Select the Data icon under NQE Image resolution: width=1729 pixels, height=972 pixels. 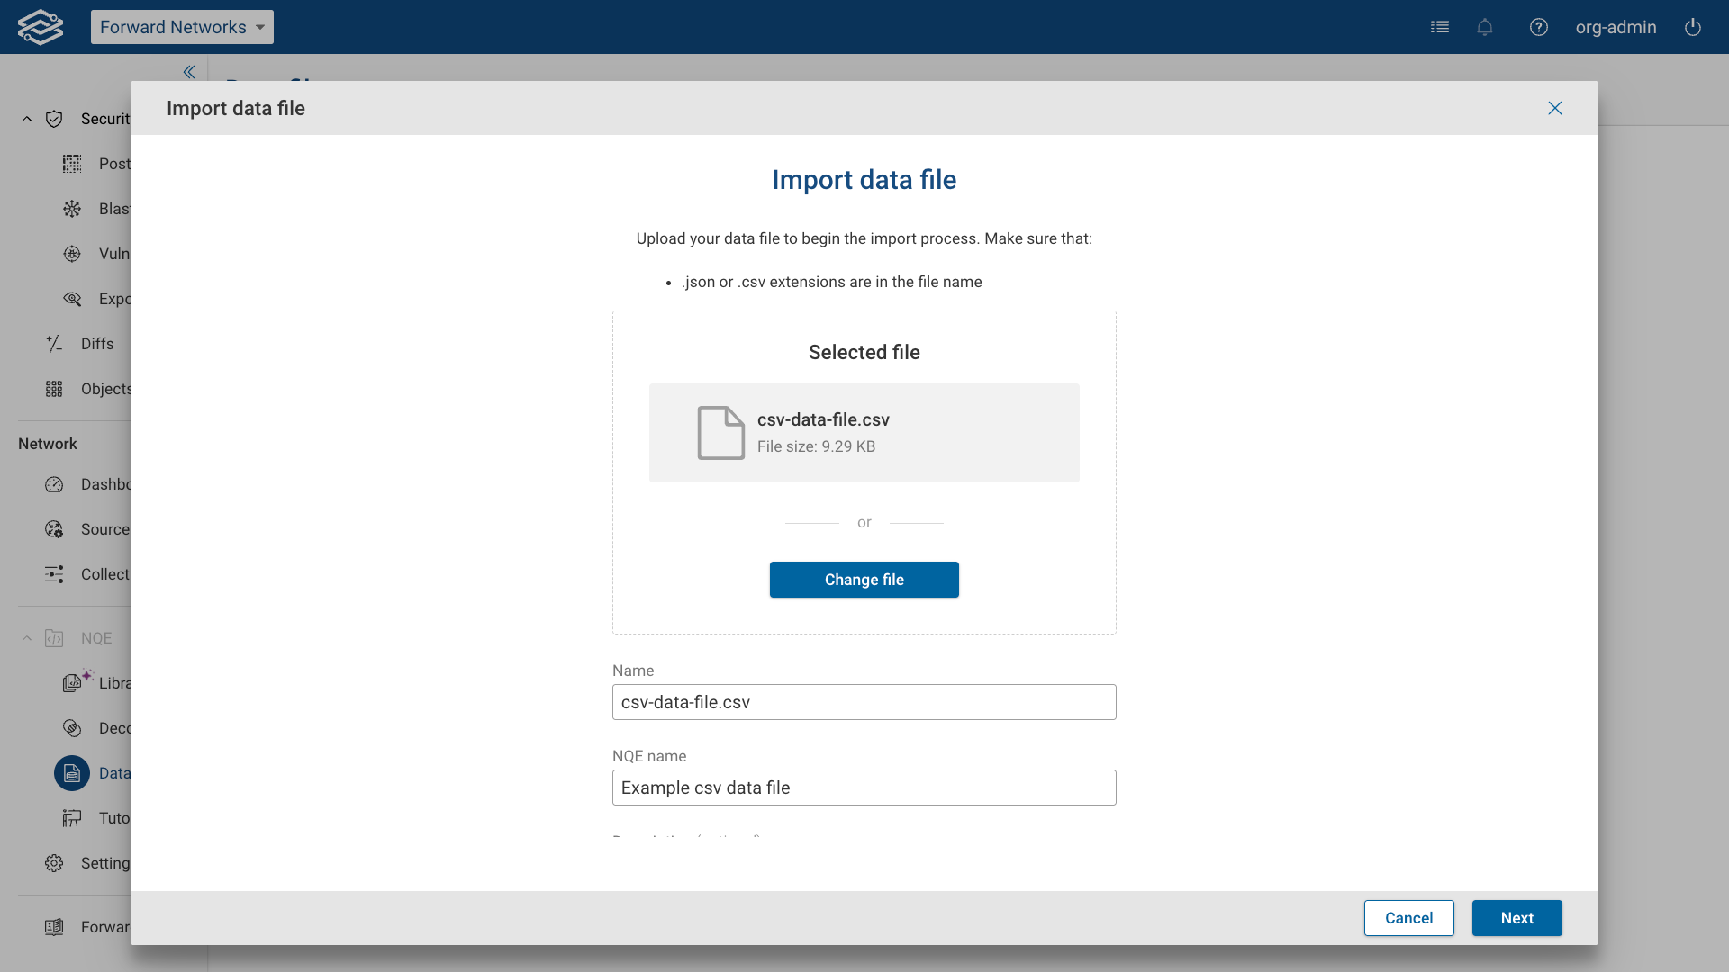coord(71,773)
